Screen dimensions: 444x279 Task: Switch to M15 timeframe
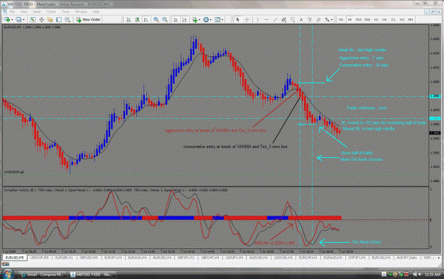point(359,20)
